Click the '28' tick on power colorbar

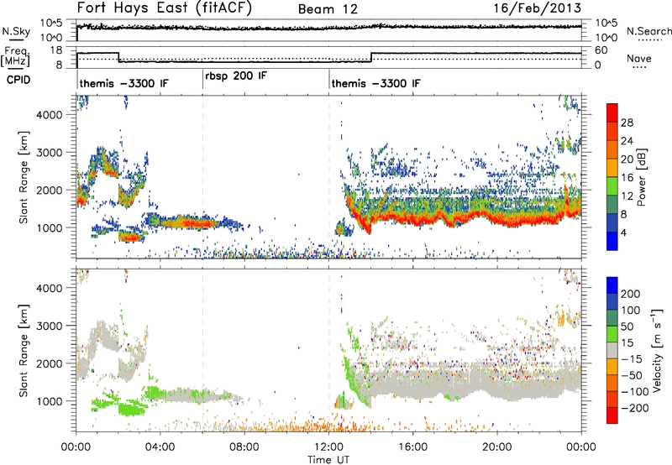coord(627,123)
